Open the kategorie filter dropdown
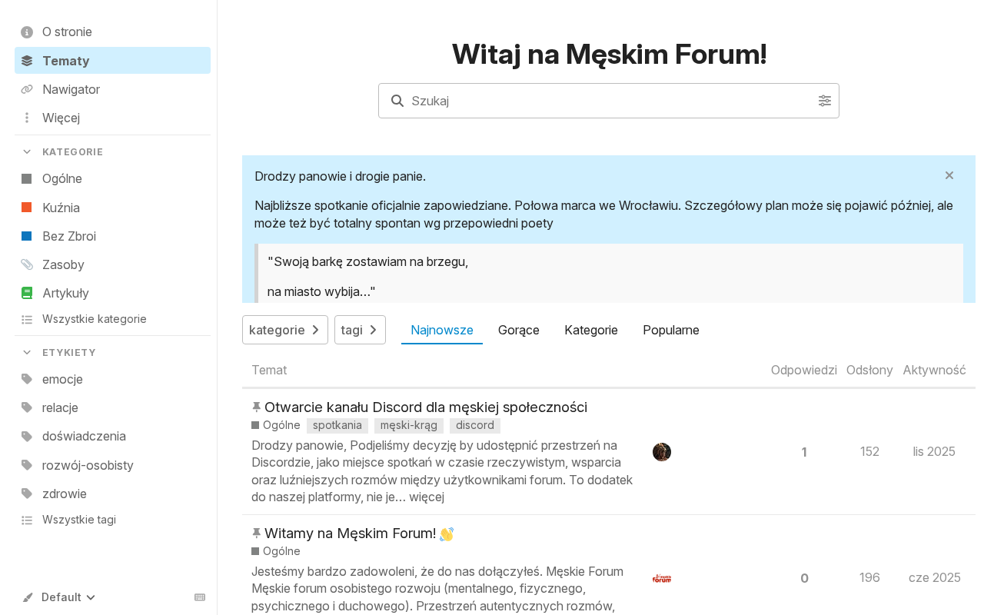Viewport: 984px width, 615px height. tap(285, 330)
